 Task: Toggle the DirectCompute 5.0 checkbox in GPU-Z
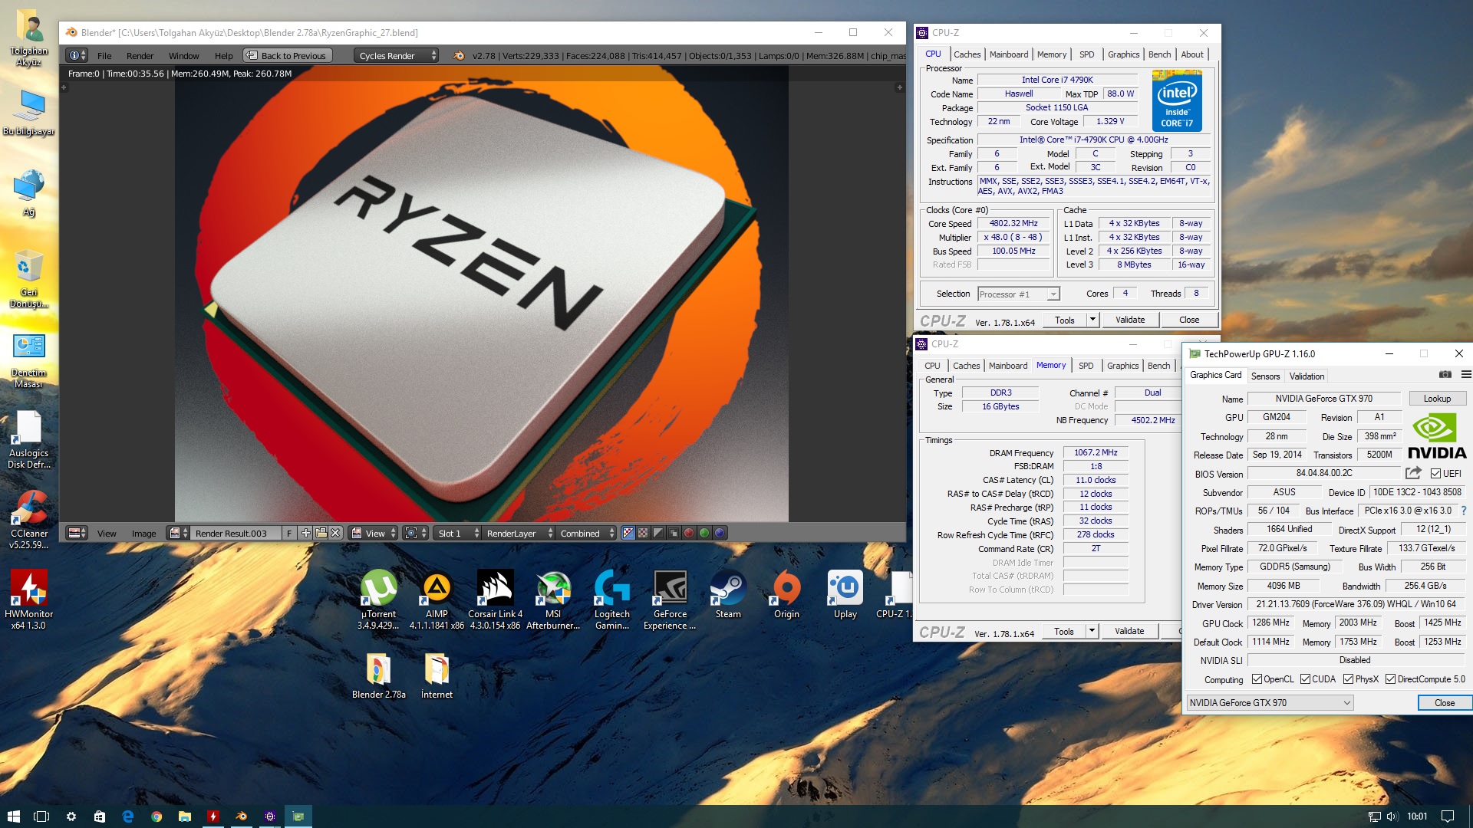click(1390, 678)
